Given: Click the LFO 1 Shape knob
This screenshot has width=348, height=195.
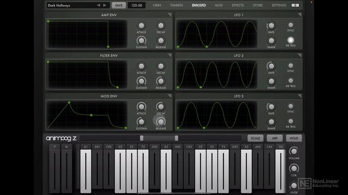Looking at the screenshot, I should pos(271,41).
